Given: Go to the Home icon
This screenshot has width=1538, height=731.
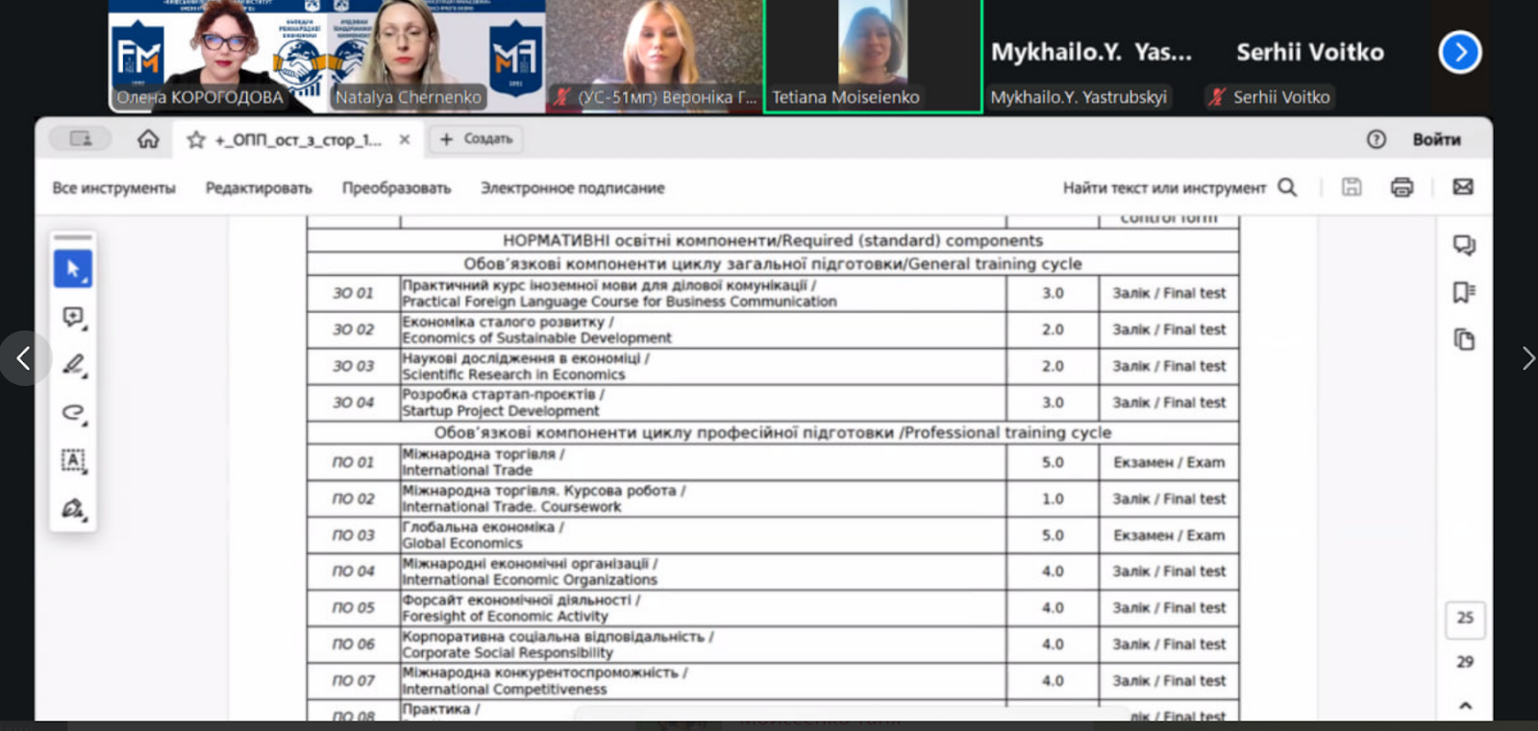Looking at the screenshot, I should click(x=148, y=139).
